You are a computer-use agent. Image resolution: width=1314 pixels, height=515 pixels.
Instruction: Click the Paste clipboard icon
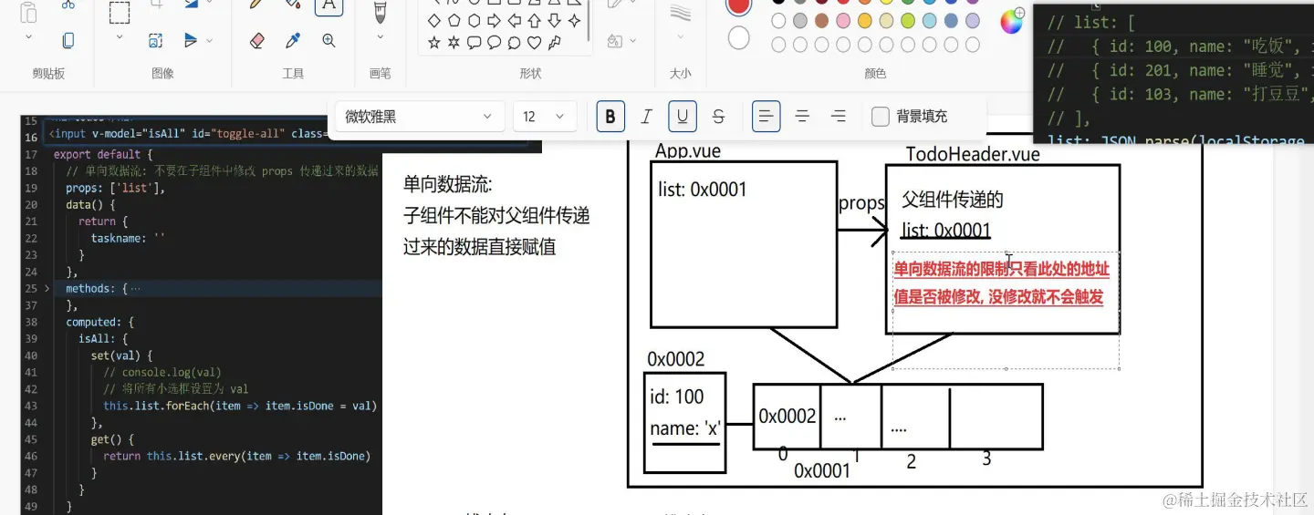coord(28,11)
